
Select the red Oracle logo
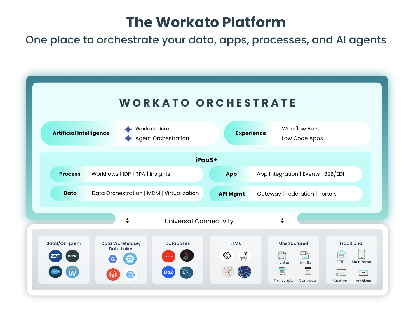click(168, 256)
